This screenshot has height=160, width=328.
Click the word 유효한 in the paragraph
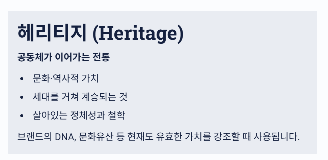point(169,137)
